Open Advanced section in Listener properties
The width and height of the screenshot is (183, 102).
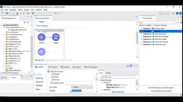point(39,82)
